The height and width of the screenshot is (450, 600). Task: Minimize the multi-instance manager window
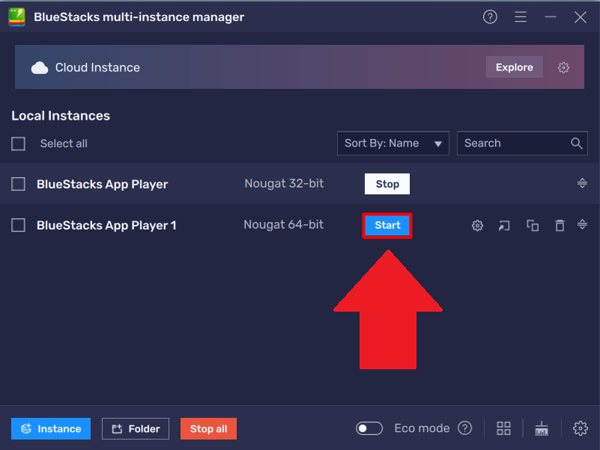click(x=551, y=16)
